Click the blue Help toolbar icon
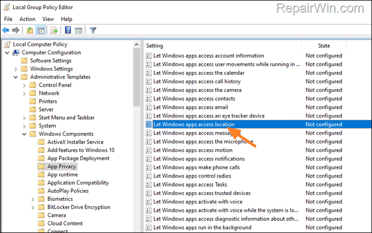The width and height of the screenshot is (372, 233). coord(68,30)
